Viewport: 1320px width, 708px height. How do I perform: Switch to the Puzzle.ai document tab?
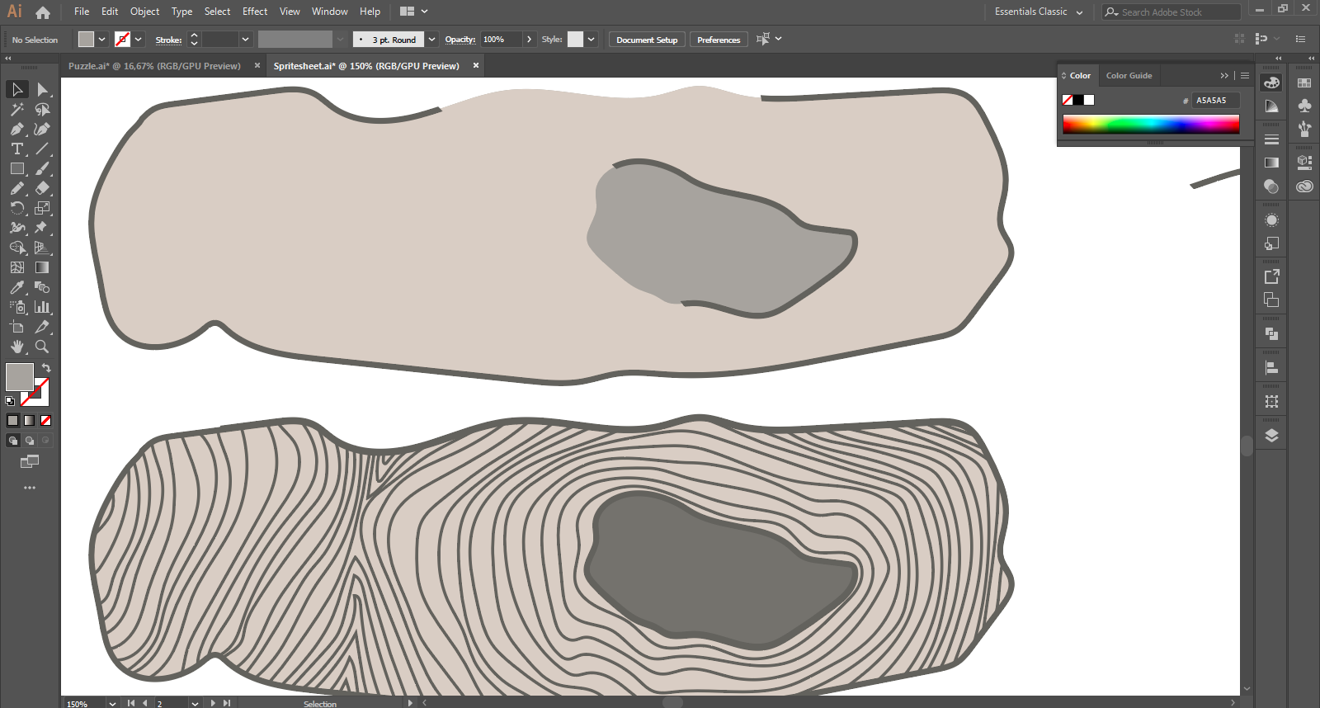[154, 66]
